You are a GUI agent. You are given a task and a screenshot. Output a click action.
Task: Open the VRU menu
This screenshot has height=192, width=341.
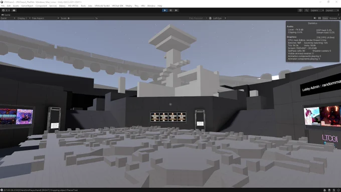(x=143, y=6)
